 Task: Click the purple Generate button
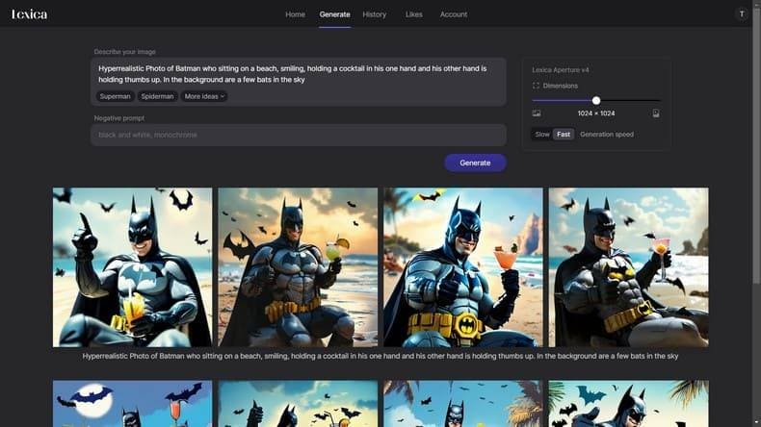[475, 163]
